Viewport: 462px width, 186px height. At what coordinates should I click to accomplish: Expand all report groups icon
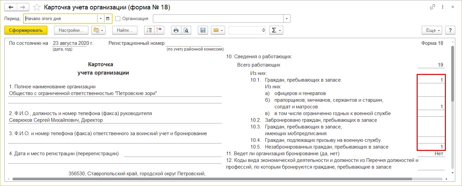pos(149,30)
